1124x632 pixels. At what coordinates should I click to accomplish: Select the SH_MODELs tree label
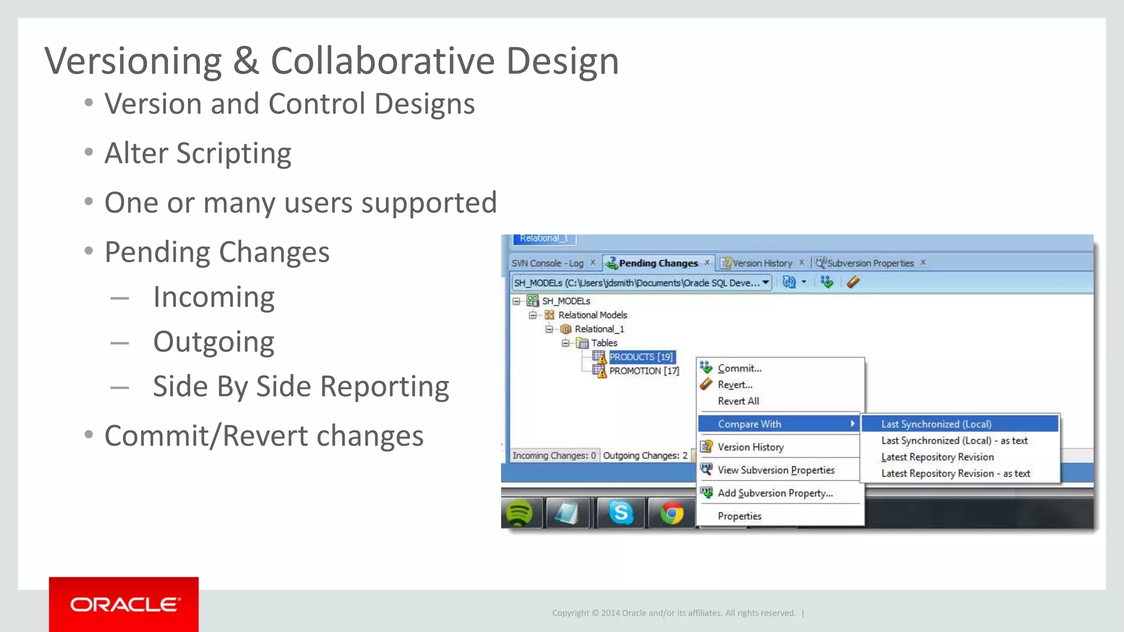click(x=566, y=301)
